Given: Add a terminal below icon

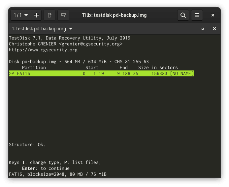Looking at the screenshot, I should pyautogui.click(x=63, y=15).
